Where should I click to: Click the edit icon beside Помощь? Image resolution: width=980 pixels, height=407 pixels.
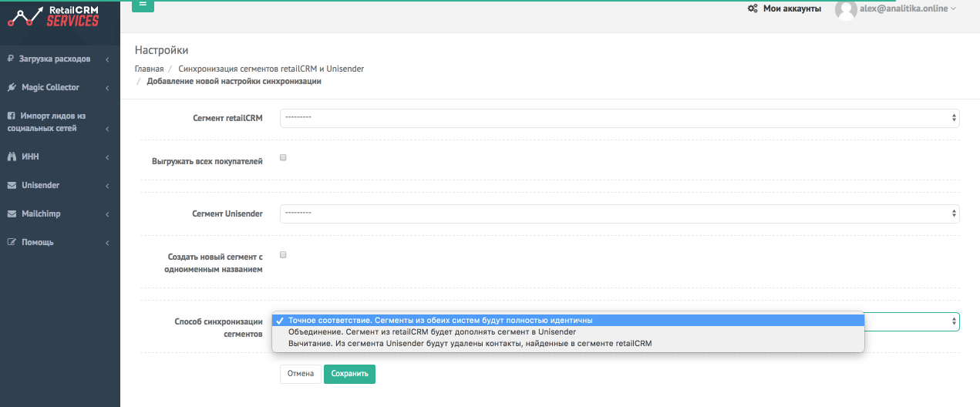(12, 242)
